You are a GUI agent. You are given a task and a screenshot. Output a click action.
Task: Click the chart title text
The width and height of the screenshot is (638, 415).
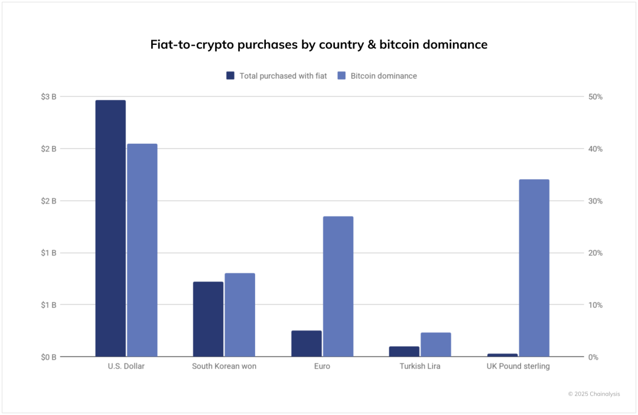coord(319,44)
